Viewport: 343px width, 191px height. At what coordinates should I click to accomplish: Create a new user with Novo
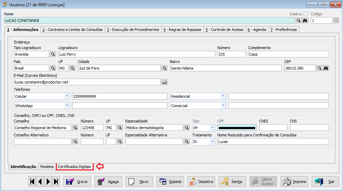tap(139, 181)
